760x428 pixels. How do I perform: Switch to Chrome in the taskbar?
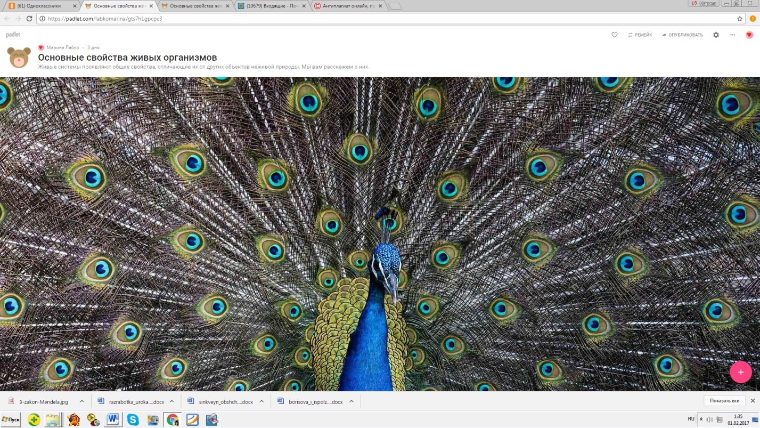click(x=173, y=420)
